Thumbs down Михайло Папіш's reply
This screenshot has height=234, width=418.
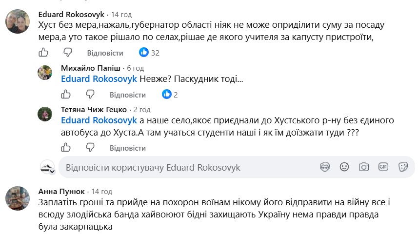click(90, 94)
